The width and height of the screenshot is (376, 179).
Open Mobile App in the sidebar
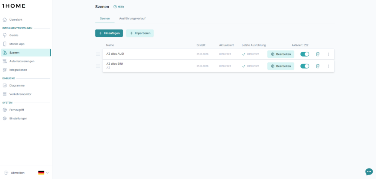pyautogui.click(x=26, y=44)
